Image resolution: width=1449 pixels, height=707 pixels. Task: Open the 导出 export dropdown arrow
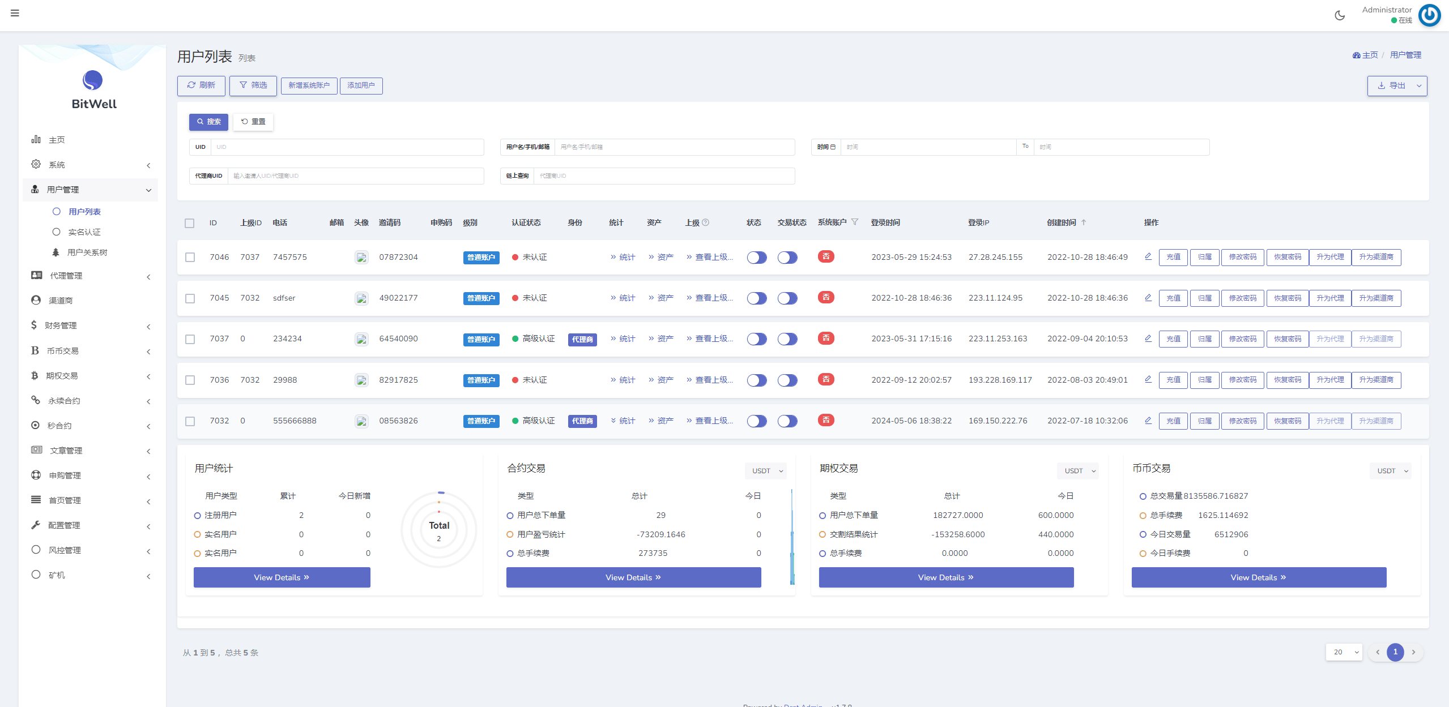[x=1419, y=86]
